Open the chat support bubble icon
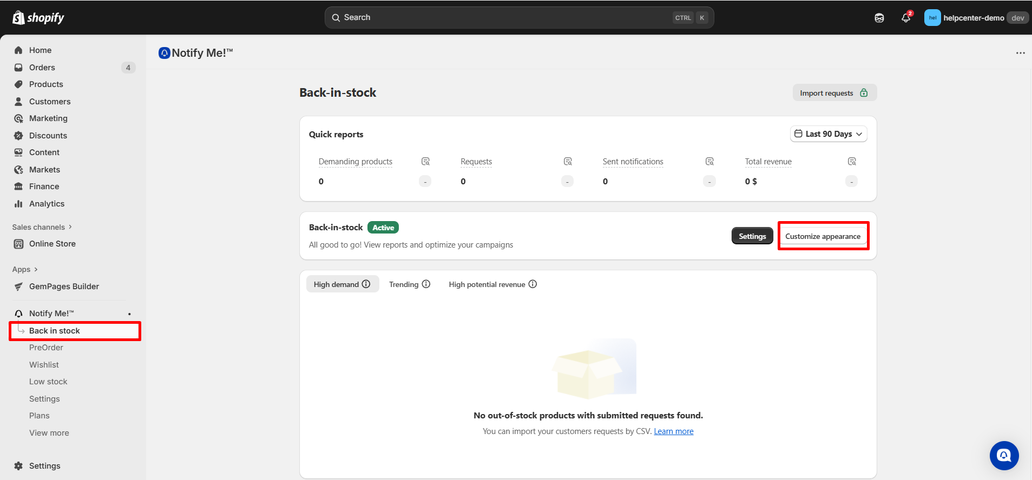This screenshot has width=1032, height=480. (x=1004, y=456)
